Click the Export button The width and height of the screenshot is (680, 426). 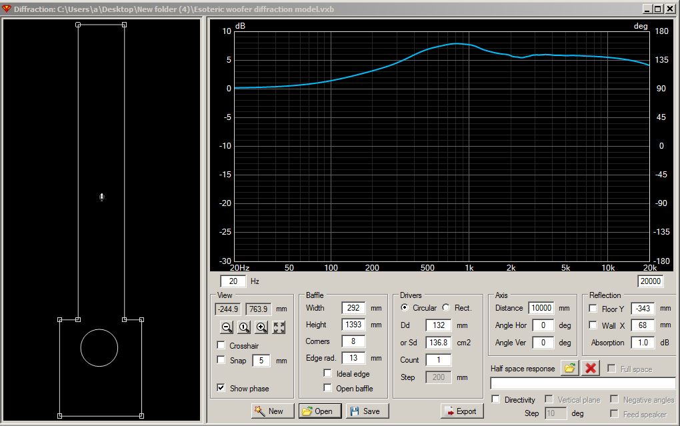coord(461,411)
